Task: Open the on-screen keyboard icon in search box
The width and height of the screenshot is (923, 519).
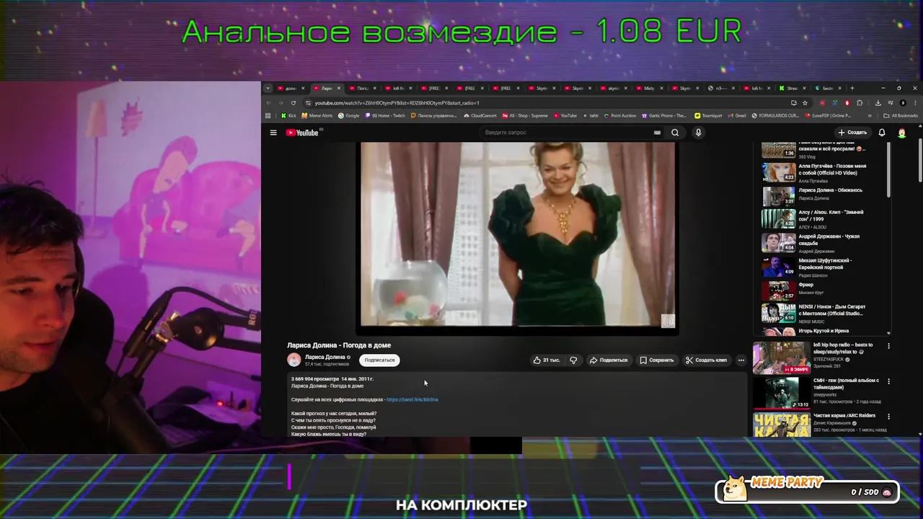Action: [x=657, y=133]
